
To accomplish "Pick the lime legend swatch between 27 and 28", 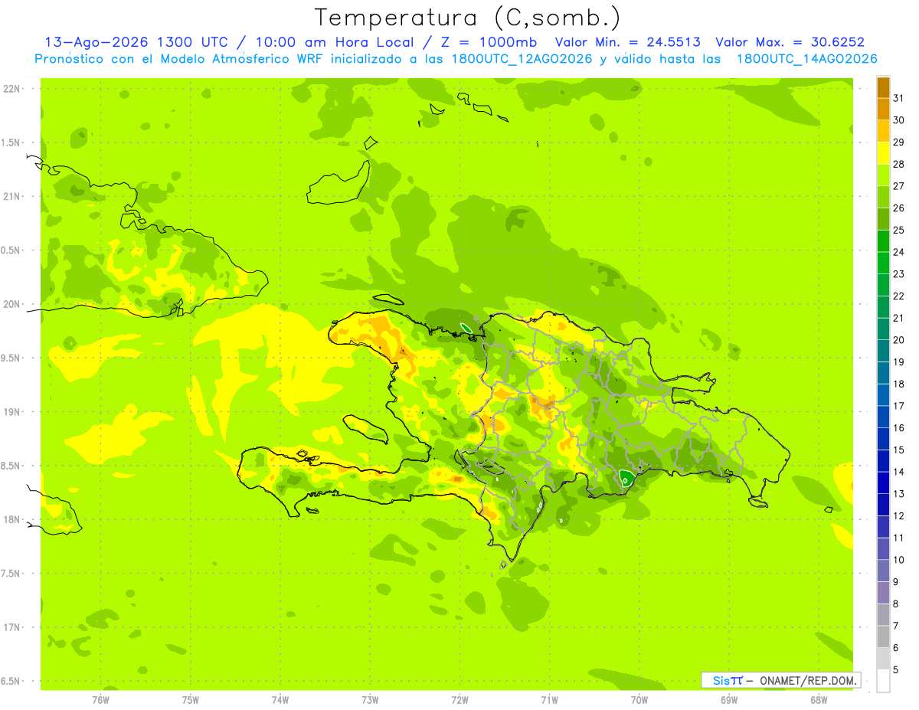I will pyautogui.click(x=883, y=175).
